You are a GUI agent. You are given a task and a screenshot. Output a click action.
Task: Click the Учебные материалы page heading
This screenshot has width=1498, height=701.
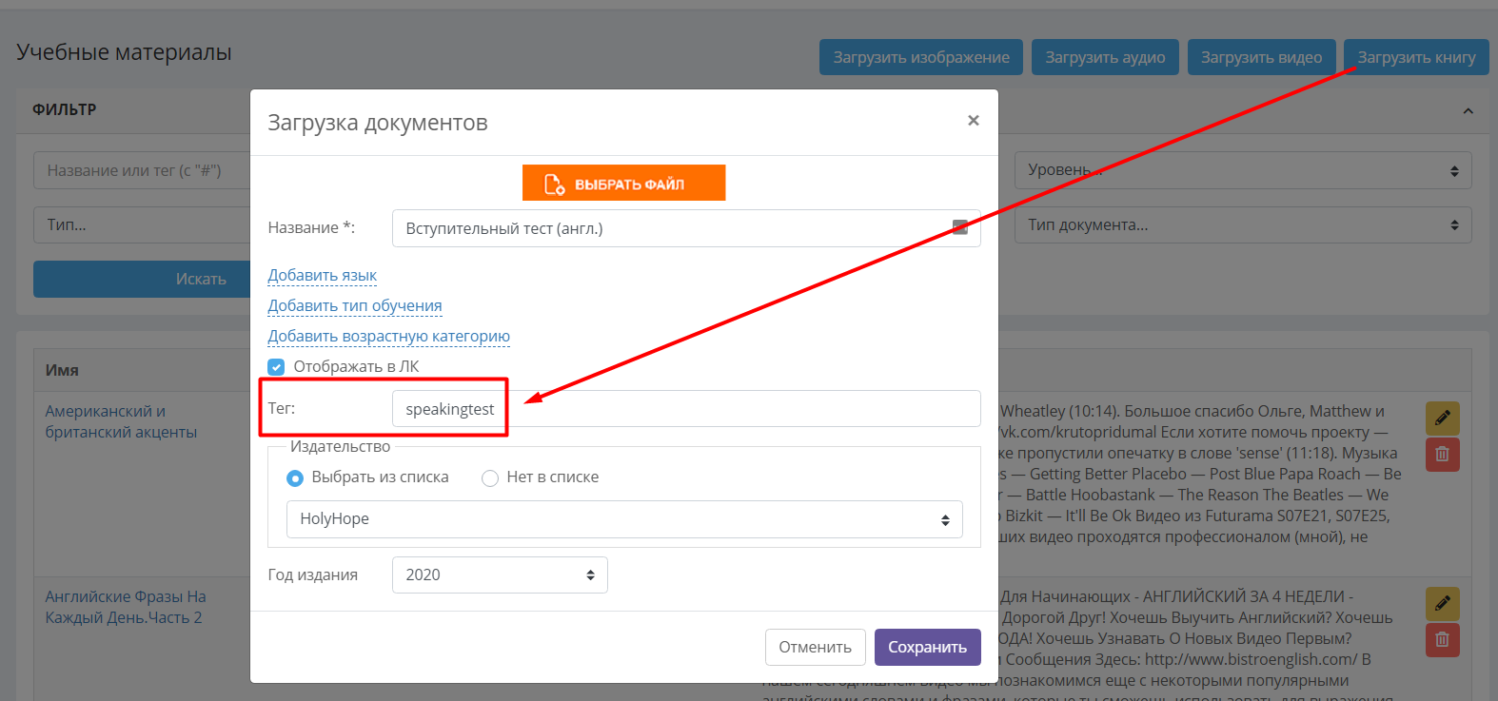[124, 52]
